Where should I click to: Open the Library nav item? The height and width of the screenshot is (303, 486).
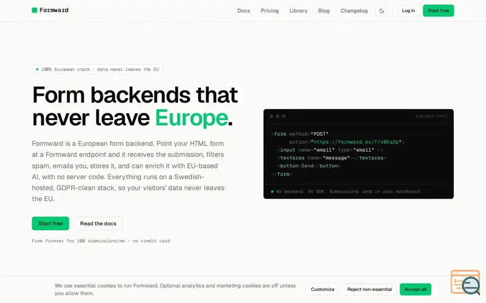(x=298, y=10)
